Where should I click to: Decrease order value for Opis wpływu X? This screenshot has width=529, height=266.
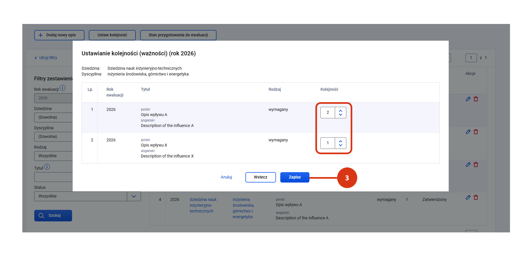tap(340, 145)
